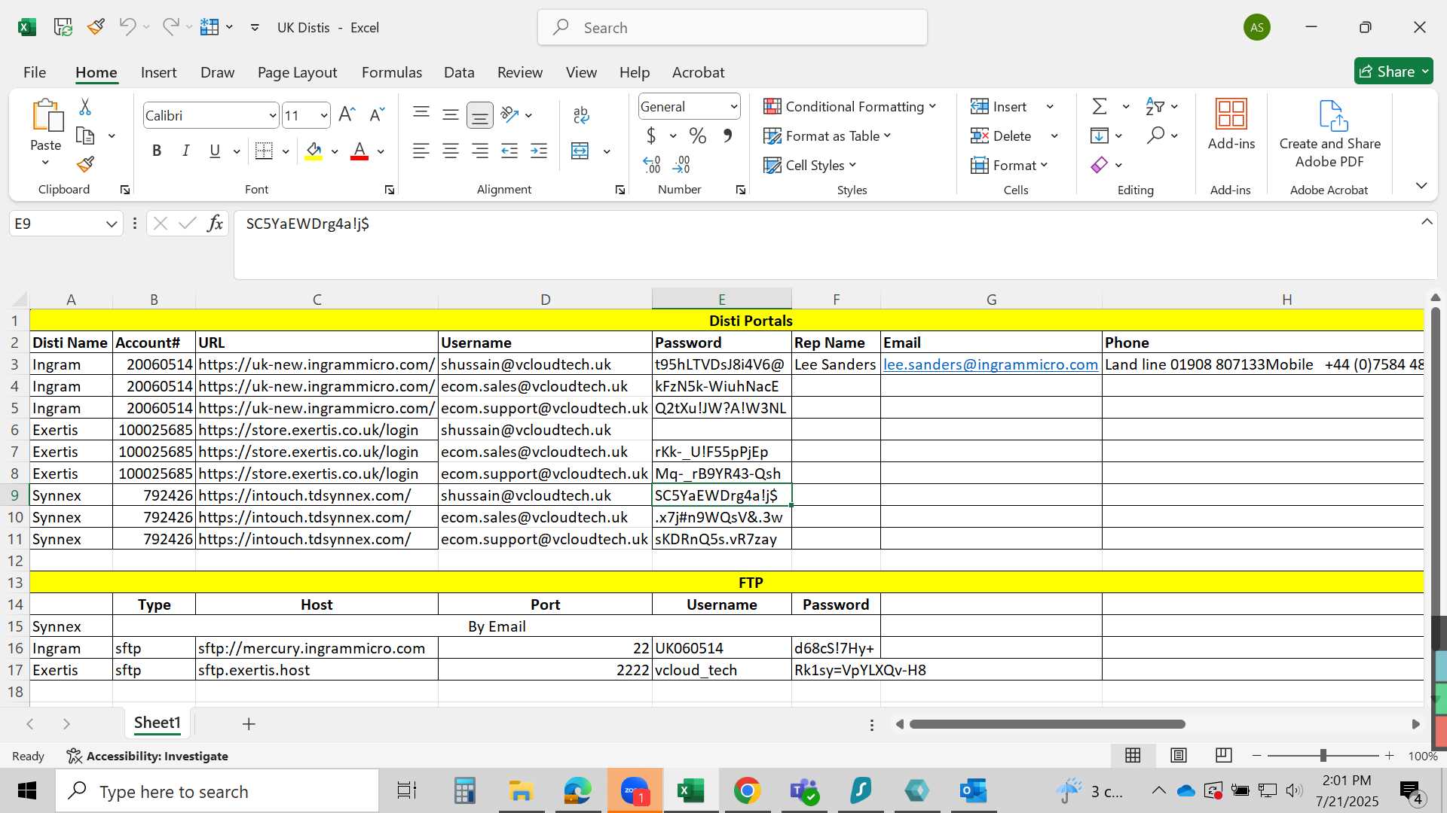
Task: Toggle Bottom Align vertical alignment
Action: click(480, 114)
